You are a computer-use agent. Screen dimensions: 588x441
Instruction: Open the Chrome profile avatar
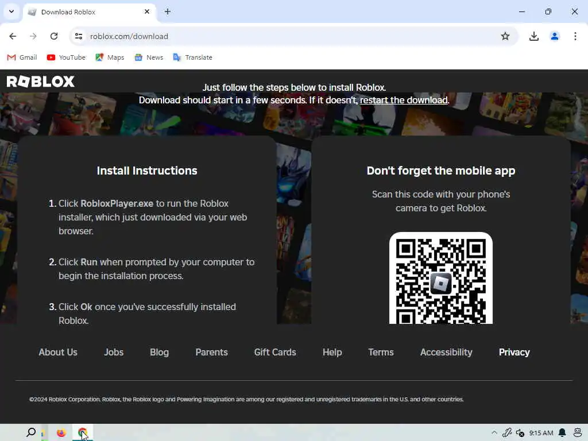[x=555, y=36]
